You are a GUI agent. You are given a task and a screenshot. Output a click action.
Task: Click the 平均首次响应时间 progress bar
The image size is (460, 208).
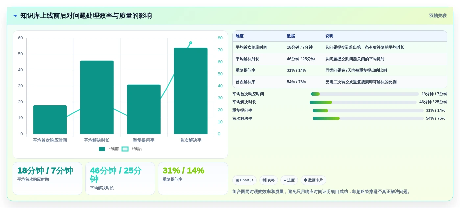[365, 94]
